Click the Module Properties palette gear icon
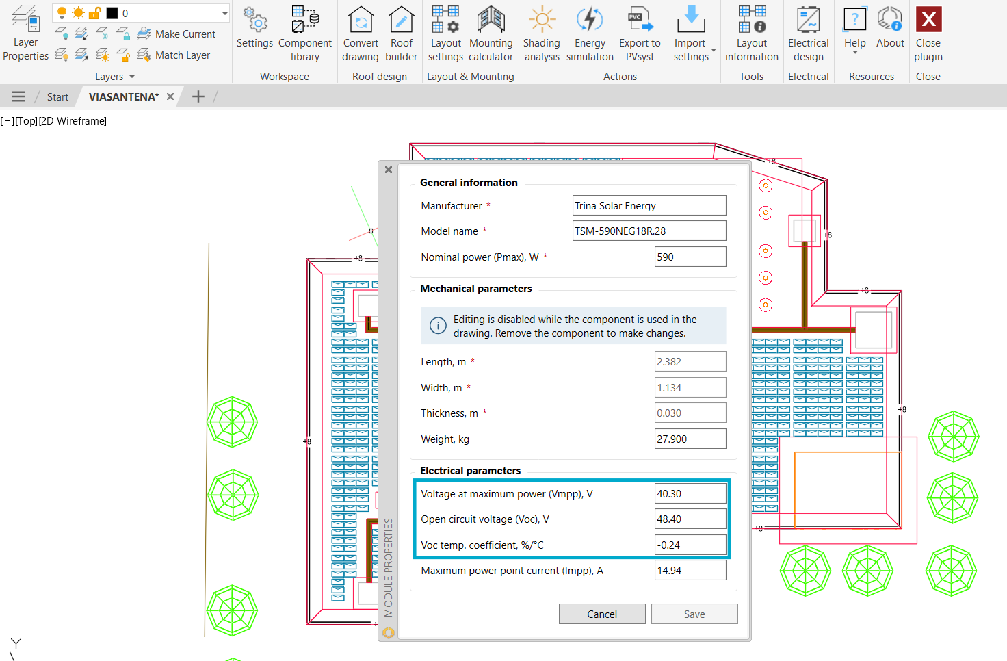 point(389,633)
